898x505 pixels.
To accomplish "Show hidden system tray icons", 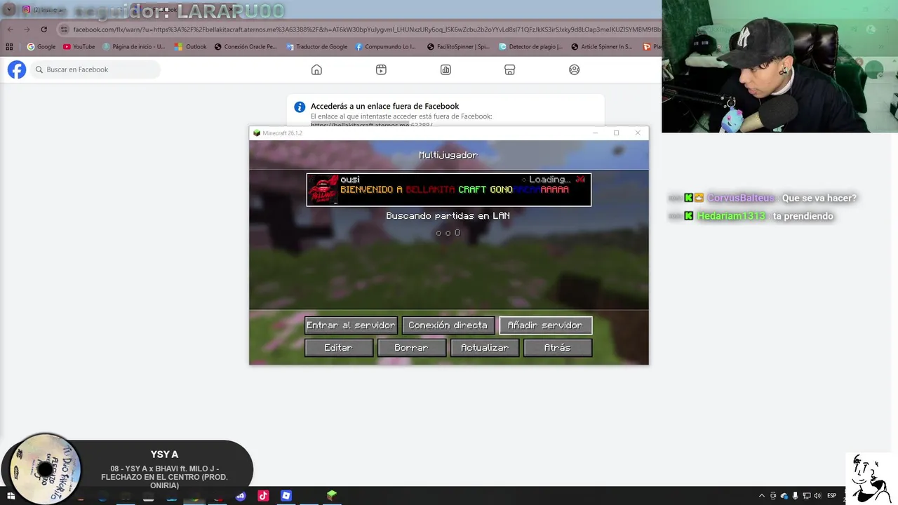I will pyautogui.click(x=762, y=496).
